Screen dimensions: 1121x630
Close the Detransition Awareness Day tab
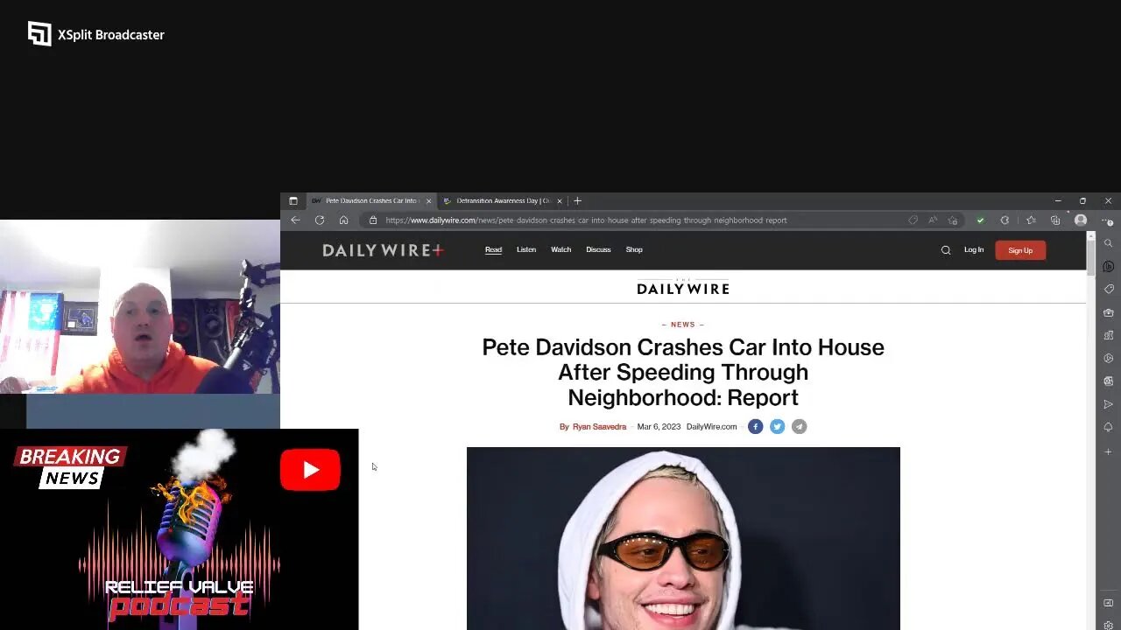(560, 201)
